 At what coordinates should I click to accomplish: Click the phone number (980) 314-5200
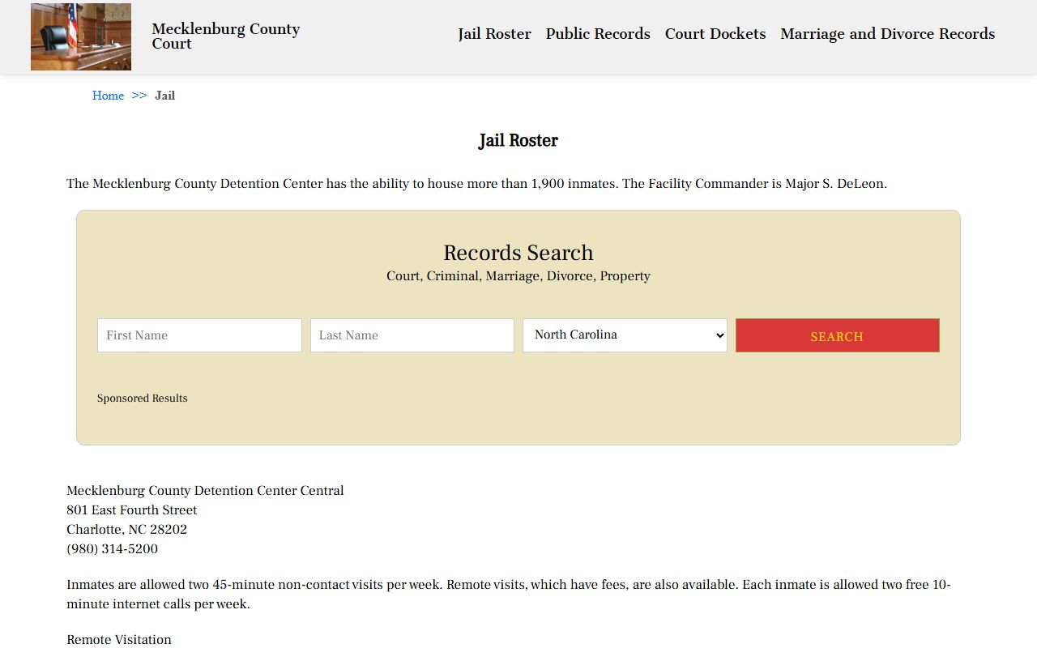tap(113, 549)
